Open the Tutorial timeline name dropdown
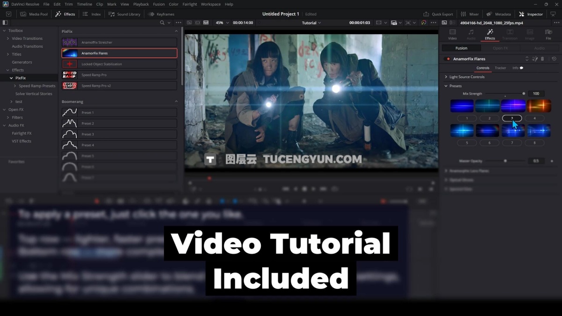Viewport: 562px width, 316px height. (x=311, y=22)
